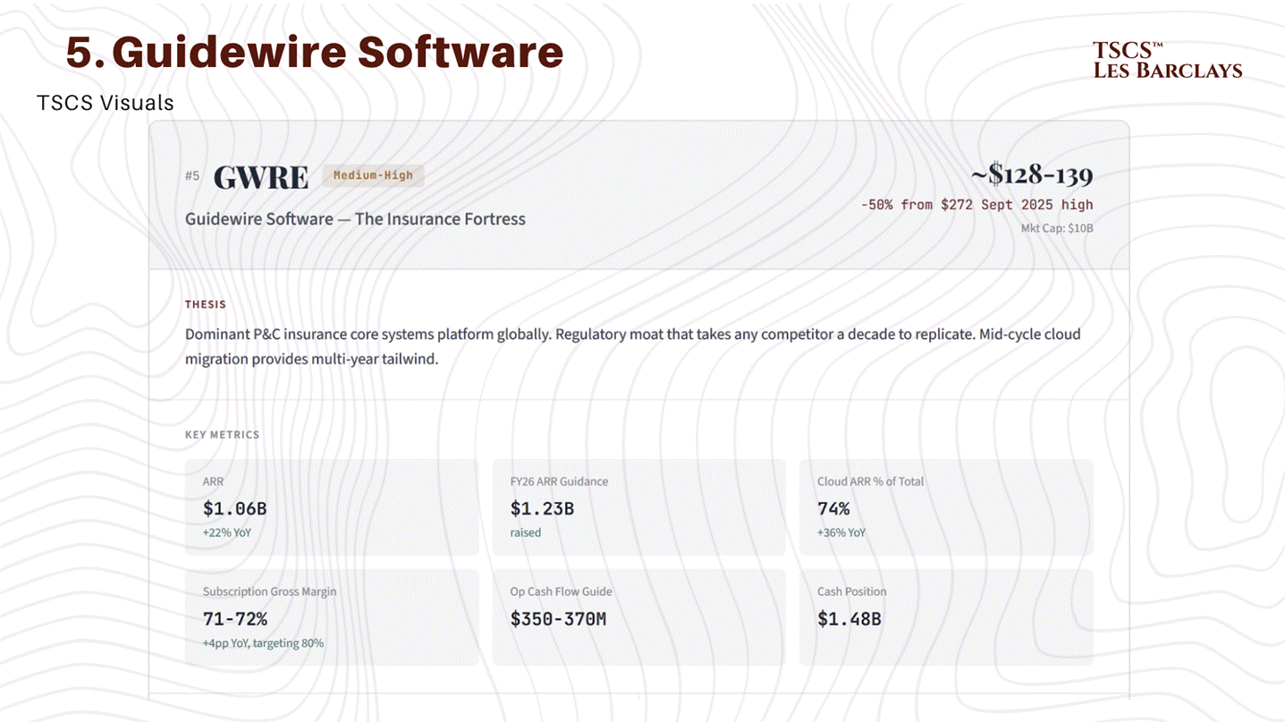Viewport: 1285px width, 722px height.
Task: Click the "$1.23B" guidance value
Action: click(x=542, y=509)
